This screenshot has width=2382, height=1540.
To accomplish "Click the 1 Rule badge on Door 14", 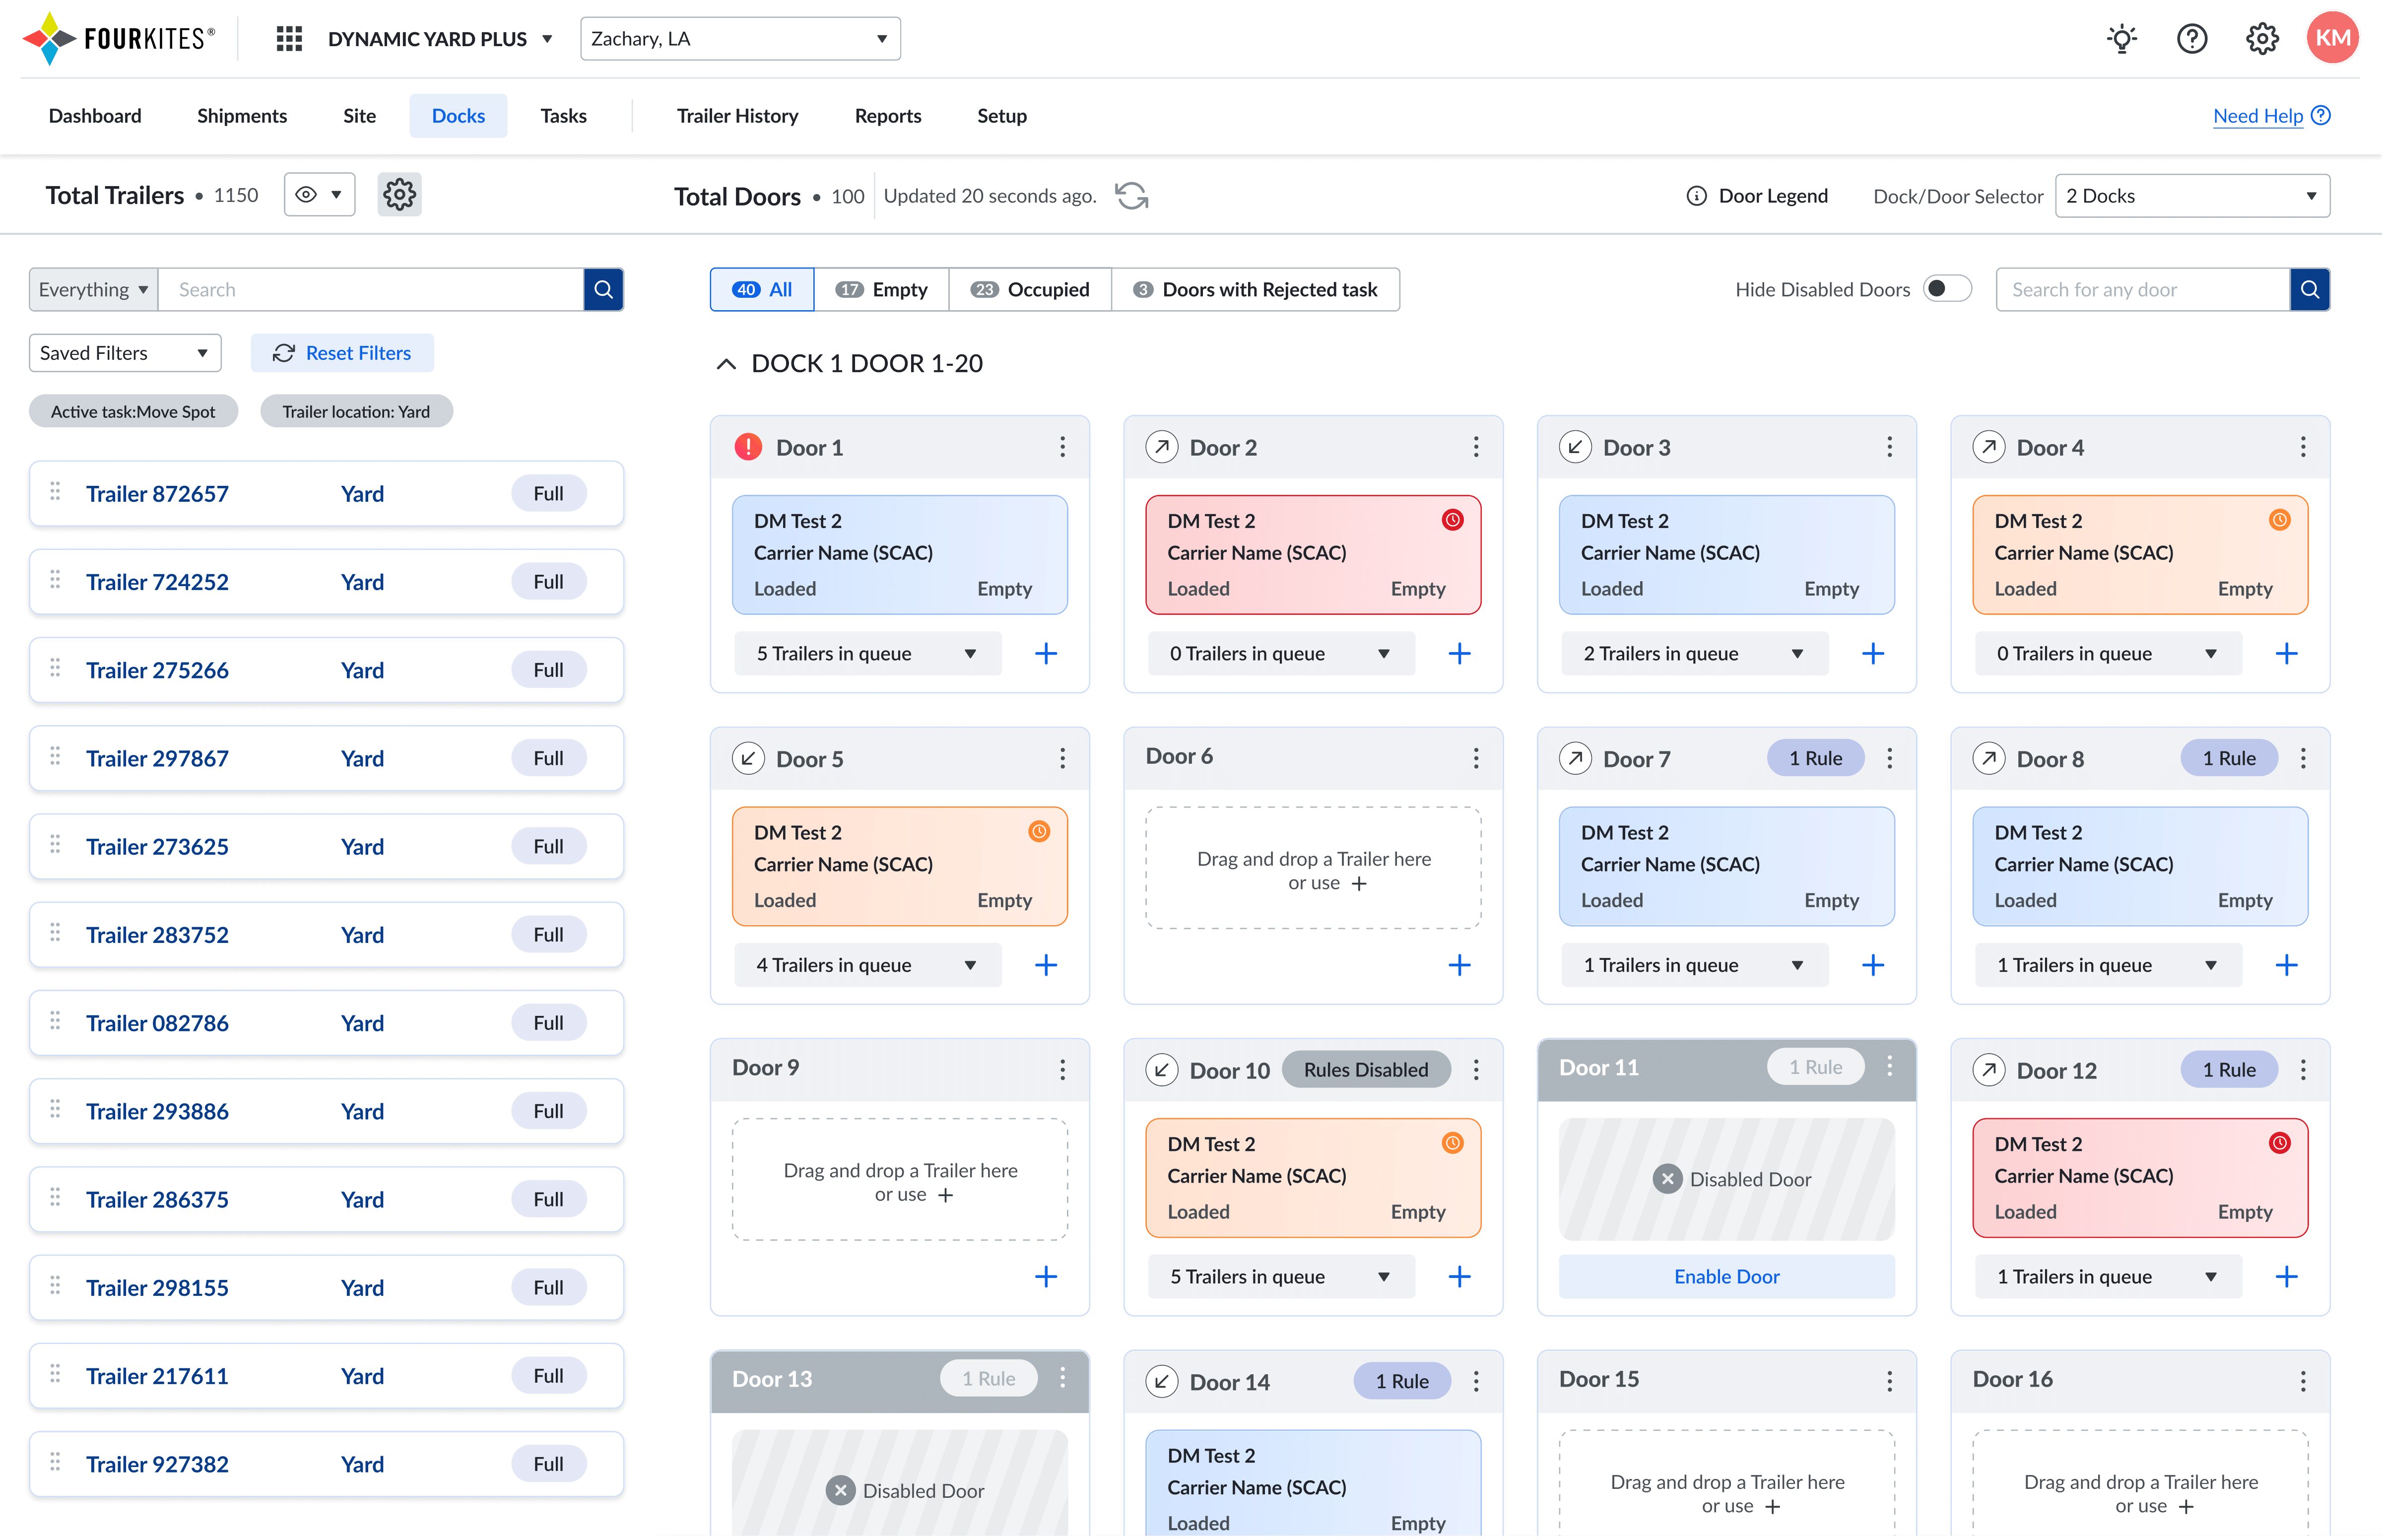I will point(1401,1381).
